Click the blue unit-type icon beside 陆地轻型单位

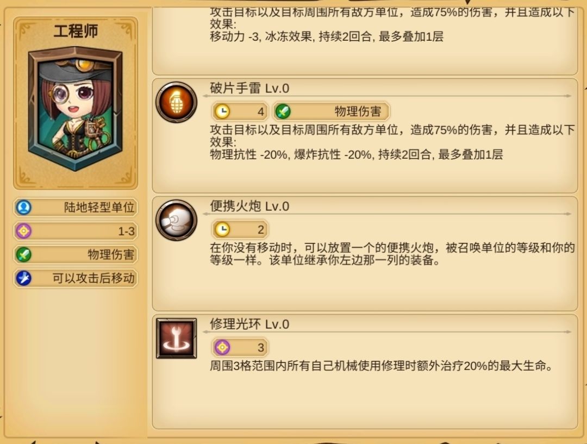click(x=24, y=207)
